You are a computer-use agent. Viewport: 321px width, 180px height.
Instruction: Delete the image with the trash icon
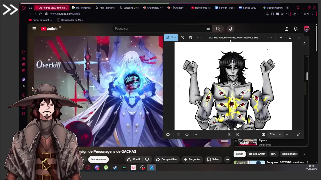tap(191, 38)
